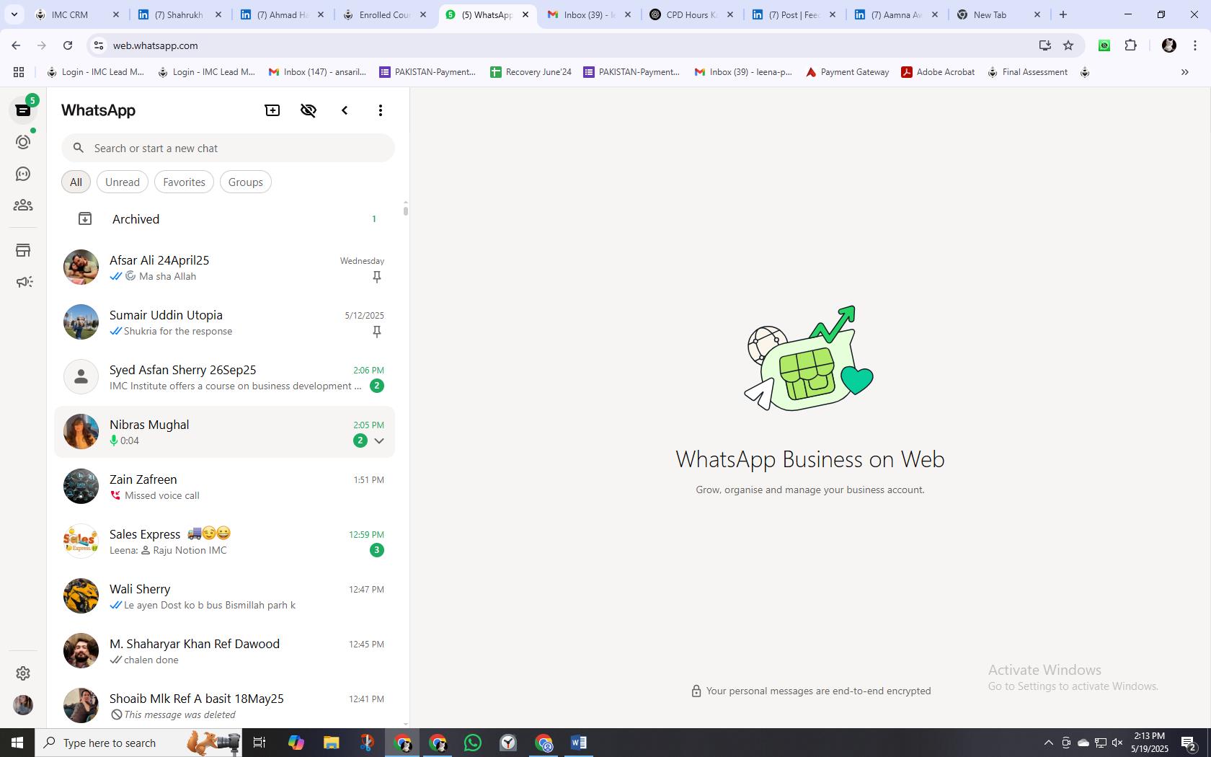Screen dimensions: 1211x757
Task: Open WhatsApp from the taskbar
Action: point(473,743)
